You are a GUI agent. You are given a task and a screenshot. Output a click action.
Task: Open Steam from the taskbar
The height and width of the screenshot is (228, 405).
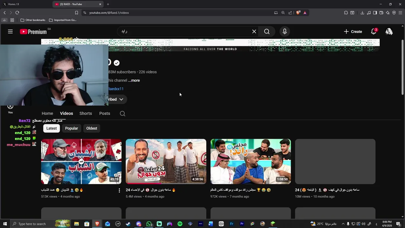tap(128, 224)
